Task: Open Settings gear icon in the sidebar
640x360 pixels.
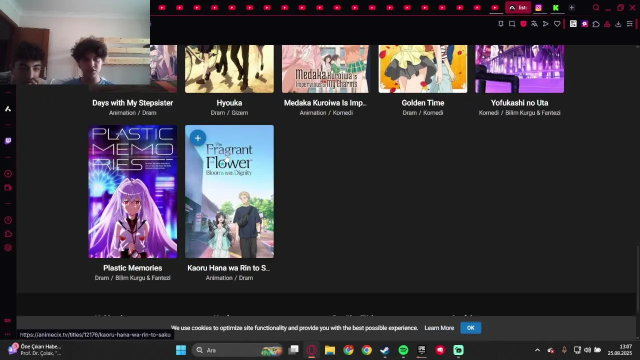Action: tap(8, 247)
